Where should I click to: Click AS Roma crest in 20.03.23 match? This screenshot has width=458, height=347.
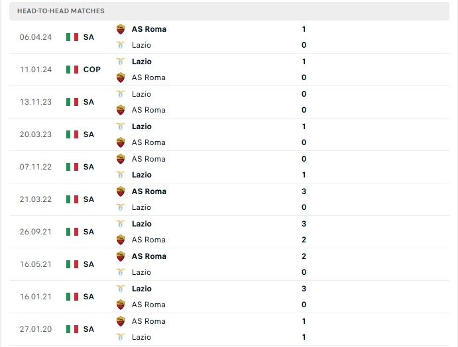coord(121,142)
